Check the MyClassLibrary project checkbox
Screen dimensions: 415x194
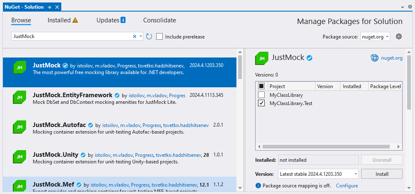261,95
